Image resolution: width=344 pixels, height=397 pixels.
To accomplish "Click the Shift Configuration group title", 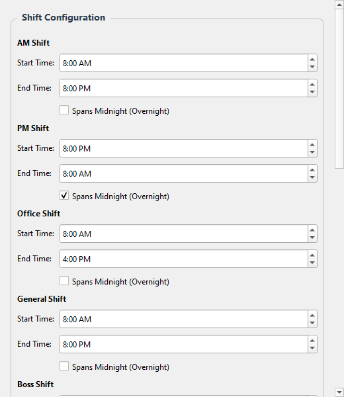I will click(64, 17).
